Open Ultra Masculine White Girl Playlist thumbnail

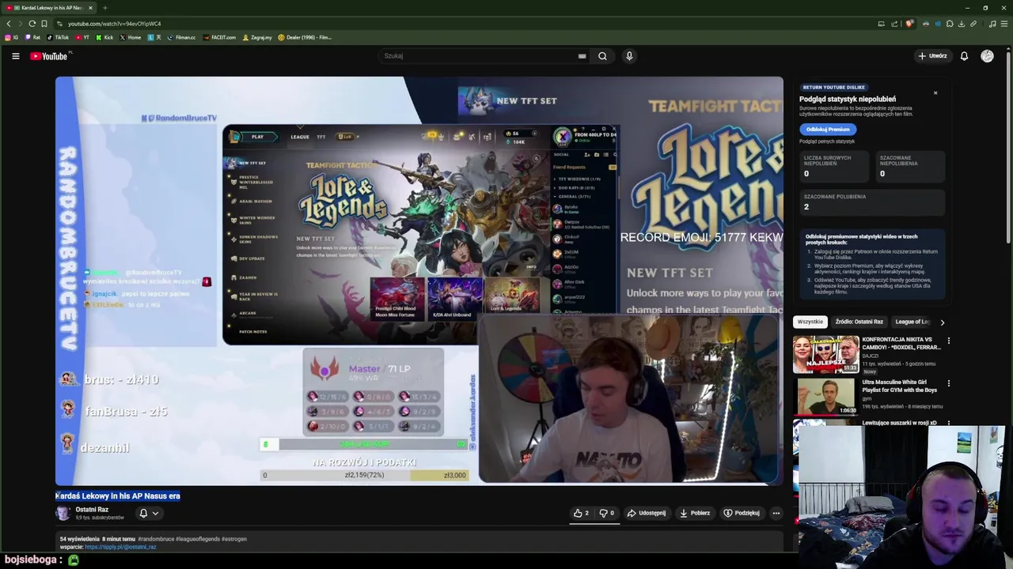[825, 397]
